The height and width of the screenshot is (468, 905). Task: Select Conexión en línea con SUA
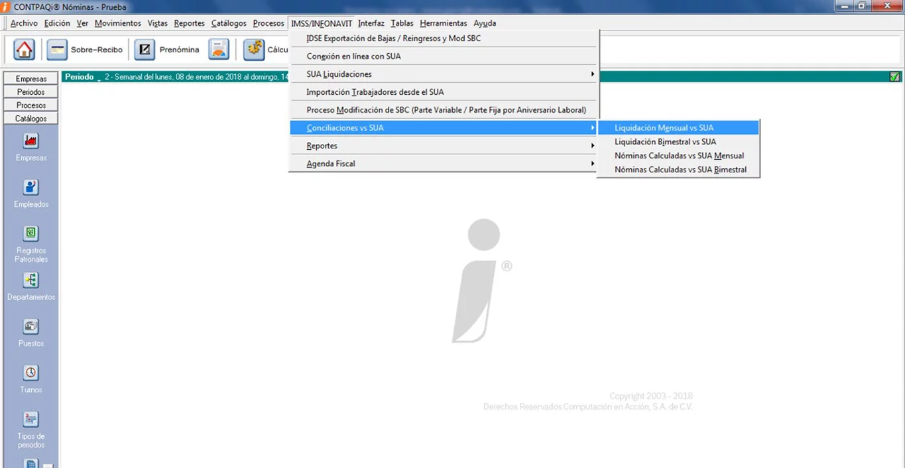pyautogui.click(x=353, y=56)
